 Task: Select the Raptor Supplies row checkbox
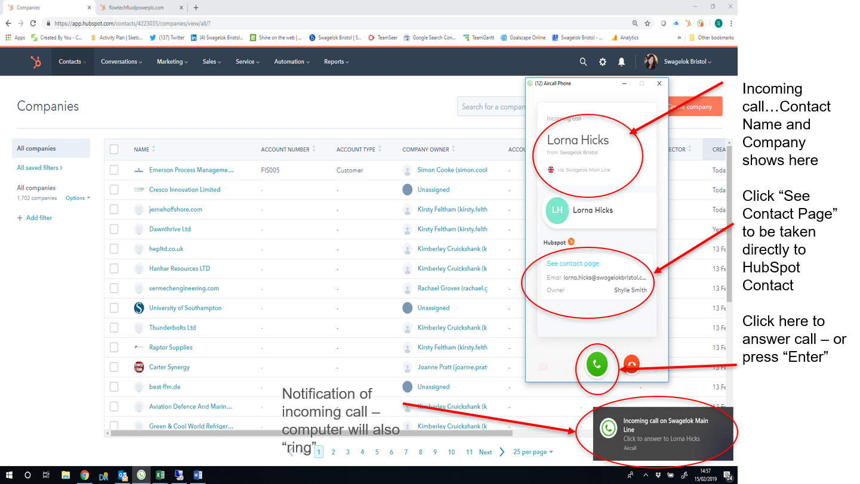(x=114, y=348)
